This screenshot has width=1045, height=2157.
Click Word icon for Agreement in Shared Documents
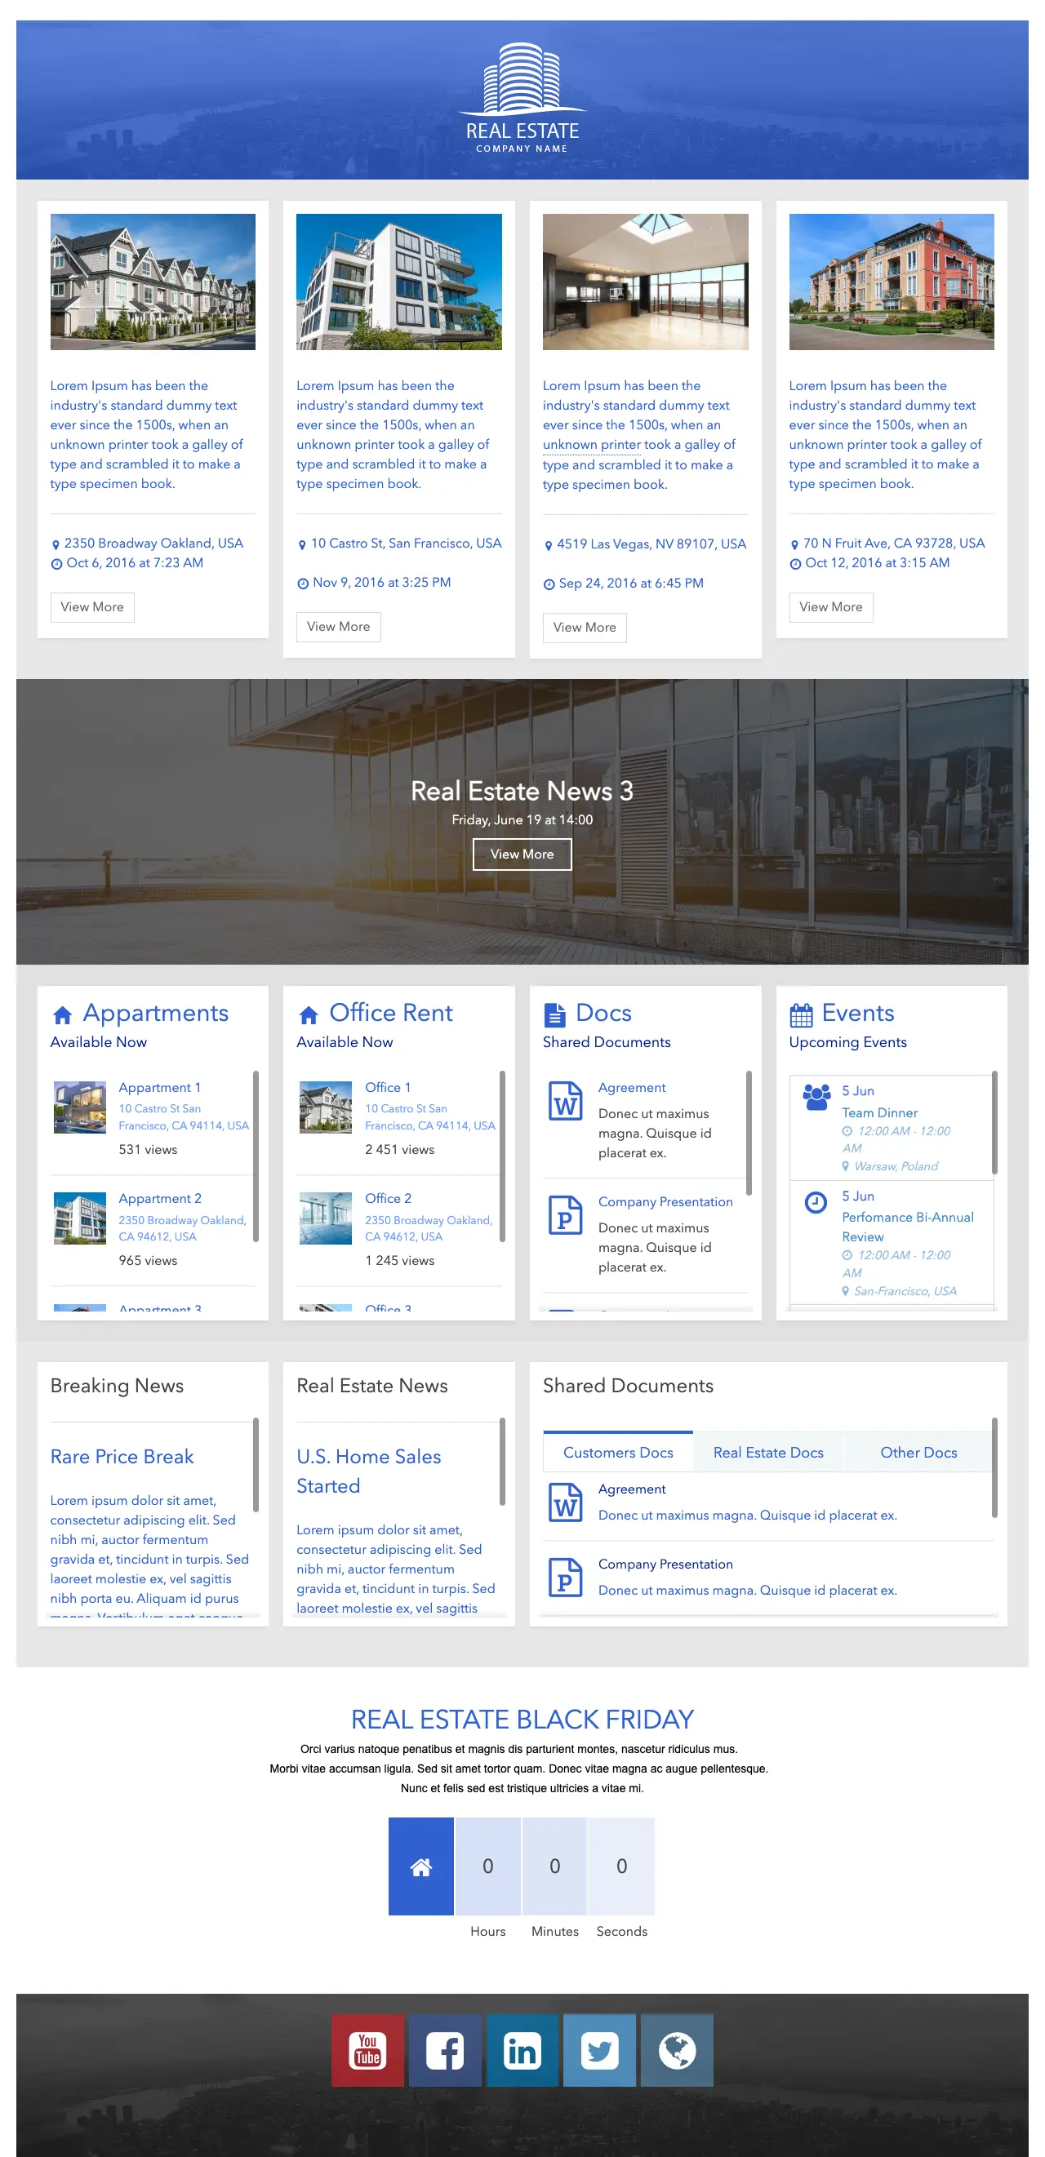[565, 1502]
